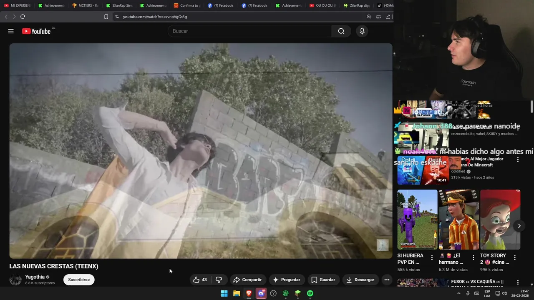Open the more actions ellipsis under video

pos(387,280)
